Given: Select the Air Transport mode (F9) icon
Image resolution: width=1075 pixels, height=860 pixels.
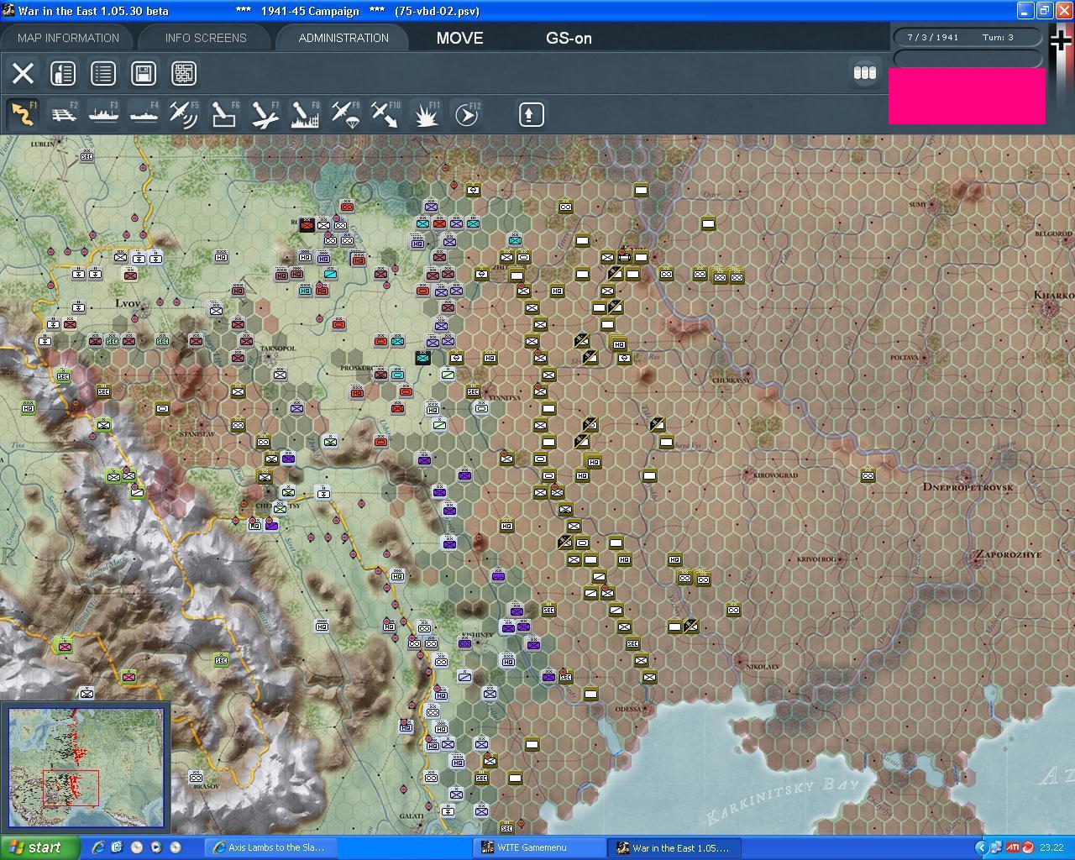Looking at the screenshot, I should [345, 114].
